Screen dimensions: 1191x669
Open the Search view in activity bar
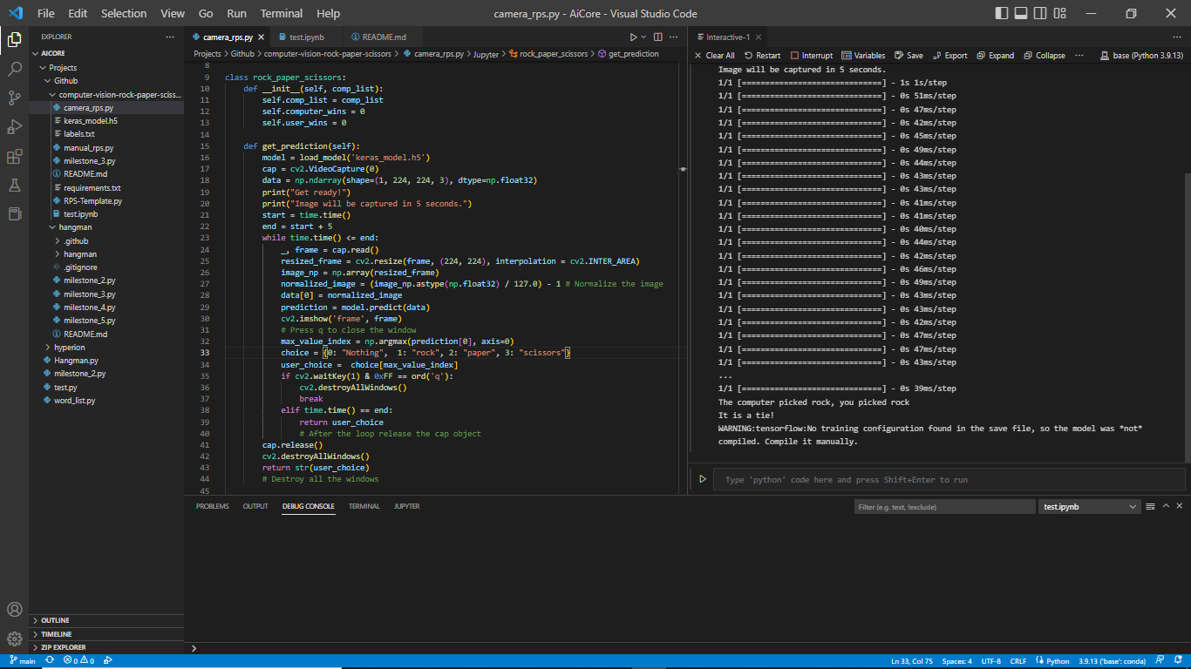click(x=14, y=68)
